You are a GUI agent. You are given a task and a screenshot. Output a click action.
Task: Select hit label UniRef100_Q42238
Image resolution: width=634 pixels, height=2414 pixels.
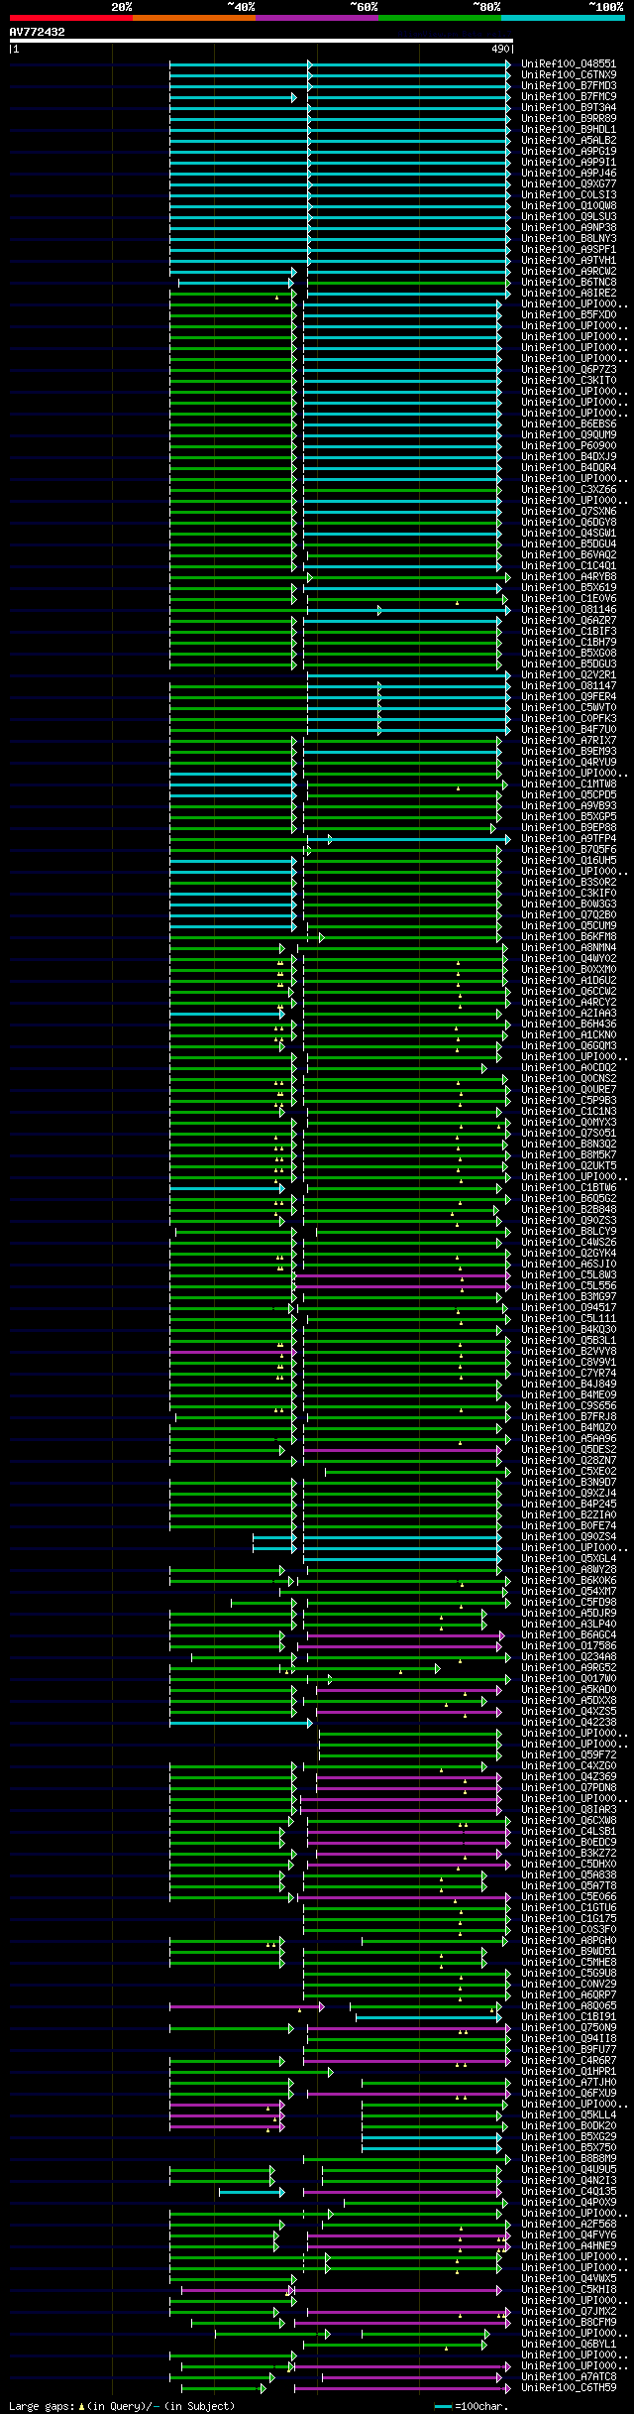click(569, 1722)
